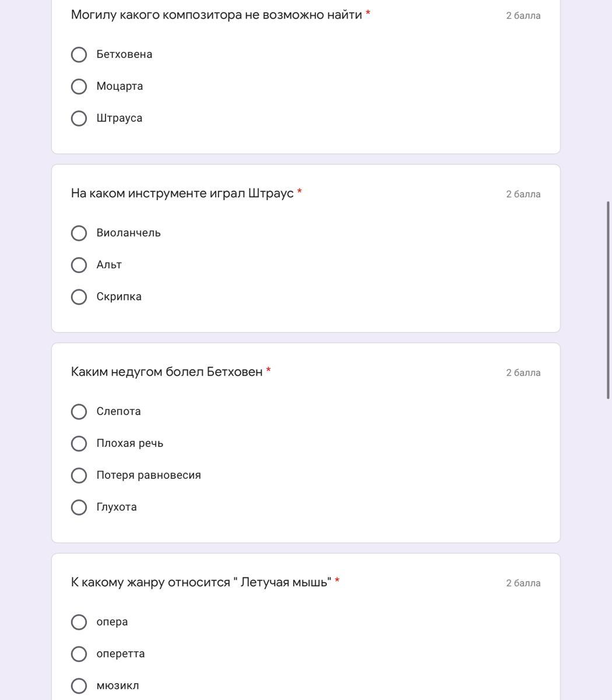This screenshot has height=700, width=612.
Task: Click the page's vertical scrollbar thumb
Action: (609, 300)
